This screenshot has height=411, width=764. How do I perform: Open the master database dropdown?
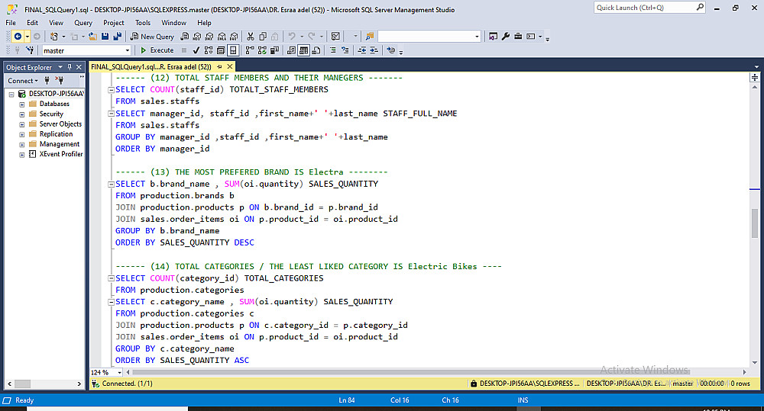pos(127,50)
